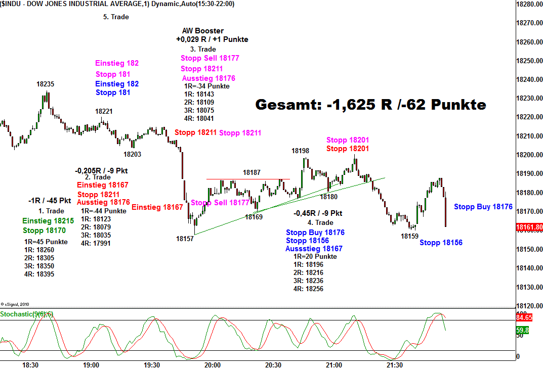Select the 20:00 time axis marker
The width and height of the screenshot is (543, 370).
(x=212, y=365)
